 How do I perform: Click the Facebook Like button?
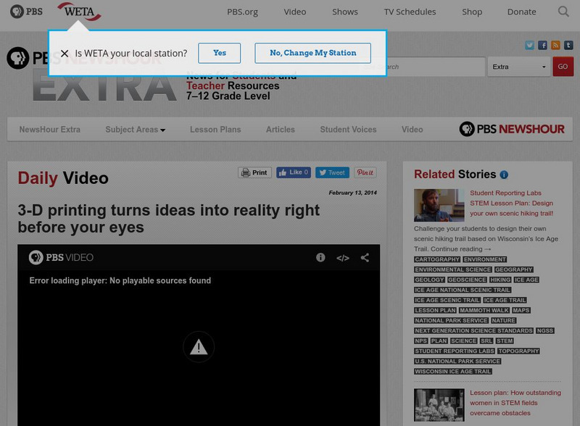[294, 172]
